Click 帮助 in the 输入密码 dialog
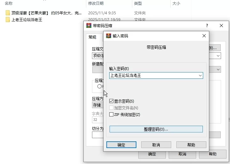The width and height of the screenshot is (230, 164). click(191, 145)
